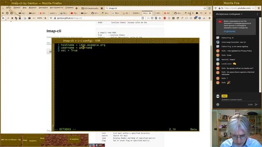Bookmark this page with the star icon
This screenshot has height=147, width=262.
(x=160, y=18)
